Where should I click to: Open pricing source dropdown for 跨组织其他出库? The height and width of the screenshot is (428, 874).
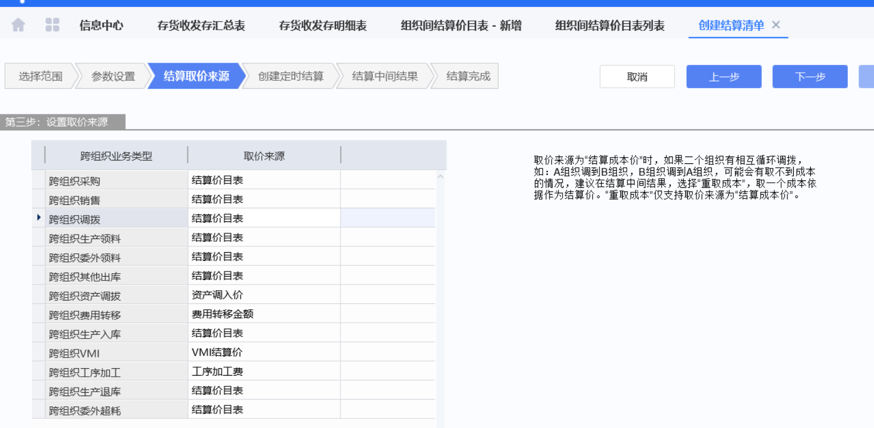coord(264,275)
